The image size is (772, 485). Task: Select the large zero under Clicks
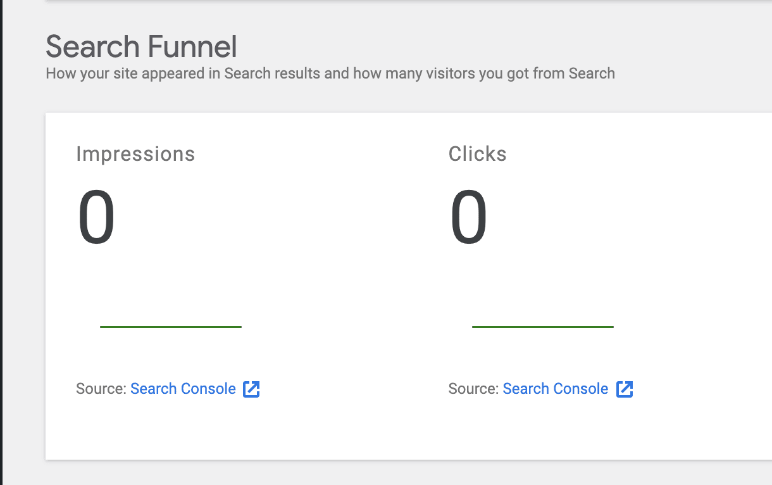[x=468, y=216]
